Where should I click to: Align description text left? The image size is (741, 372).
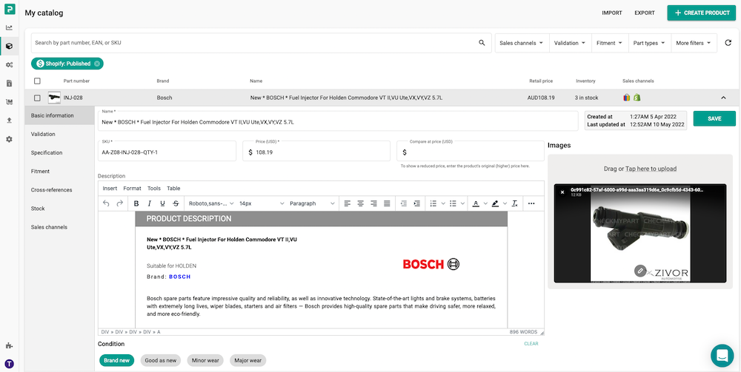348,203
